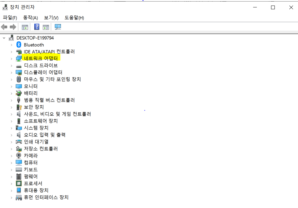The height and width of the screenshot is (208, 298).
Task: Select the 배터리 label
Action: (31, 93)
